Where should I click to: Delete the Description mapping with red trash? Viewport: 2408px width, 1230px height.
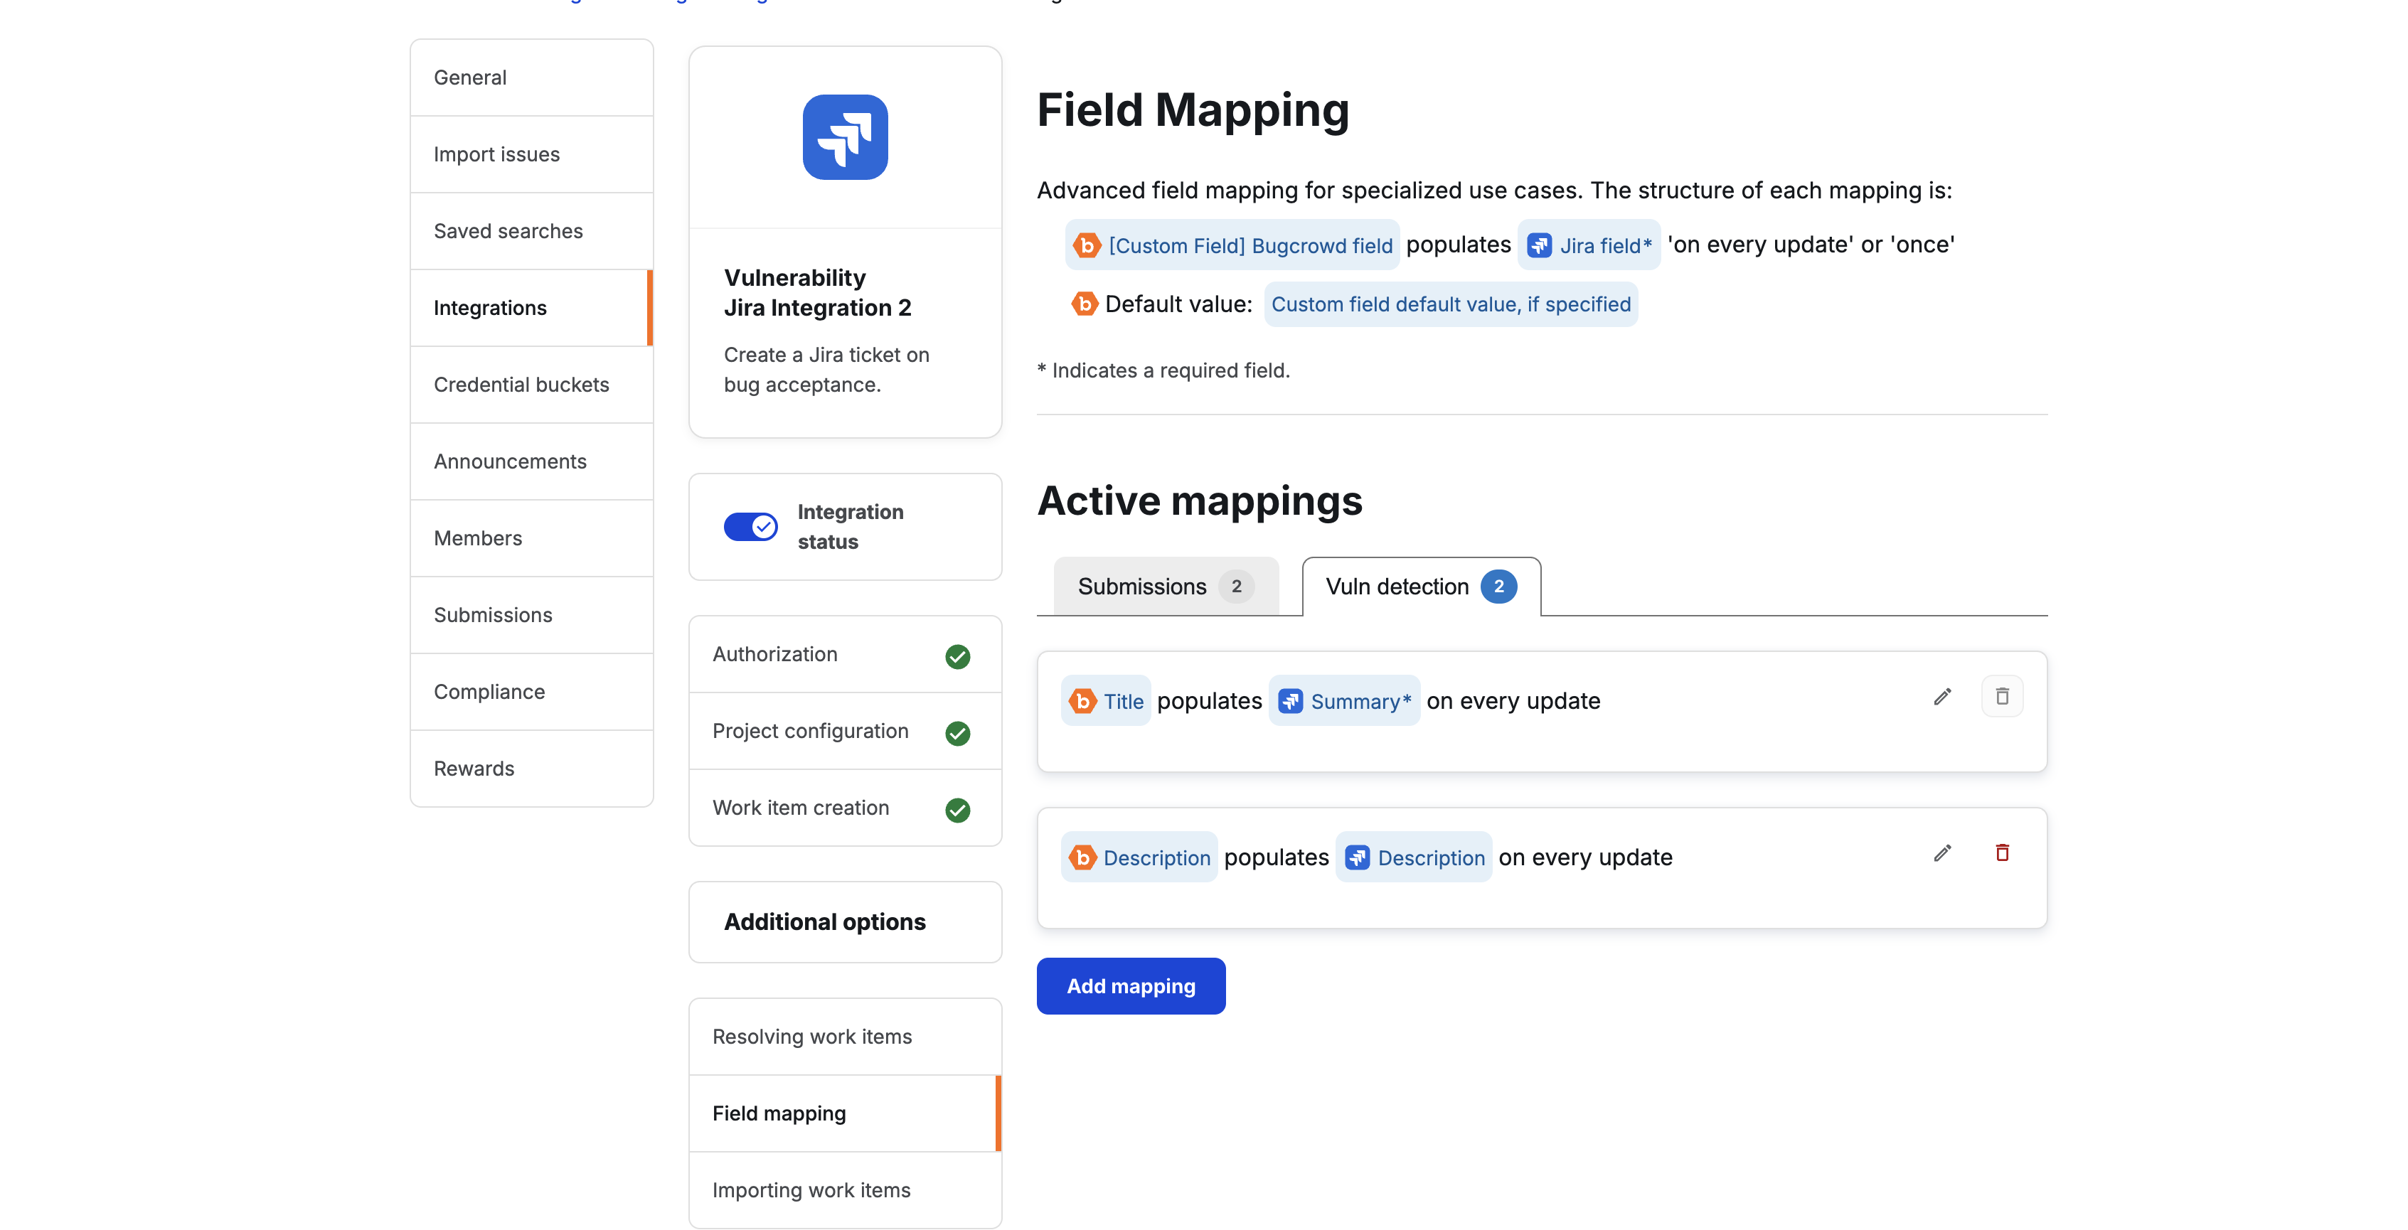point(2001,852)
